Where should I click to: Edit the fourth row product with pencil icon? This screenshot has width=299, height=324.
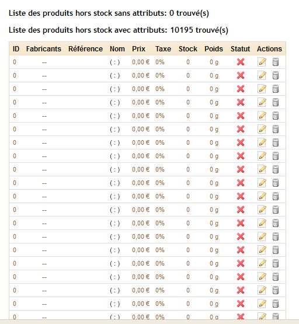(x=262, y=102)
